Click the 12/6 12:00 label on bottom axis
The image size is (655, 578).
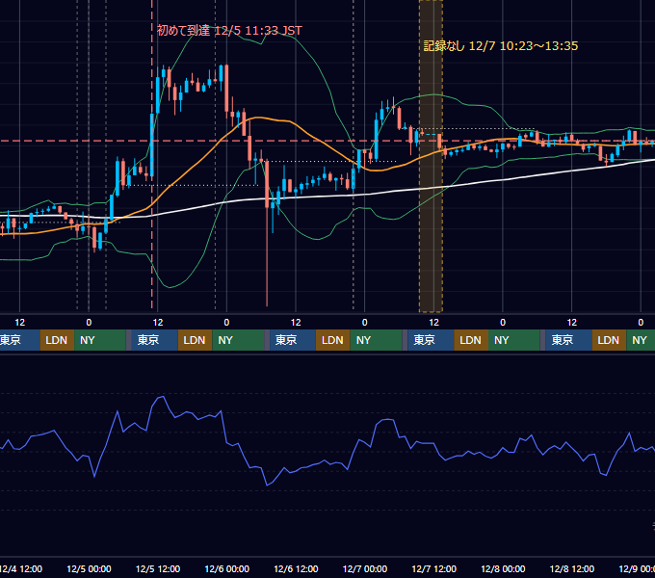point(296,568)
